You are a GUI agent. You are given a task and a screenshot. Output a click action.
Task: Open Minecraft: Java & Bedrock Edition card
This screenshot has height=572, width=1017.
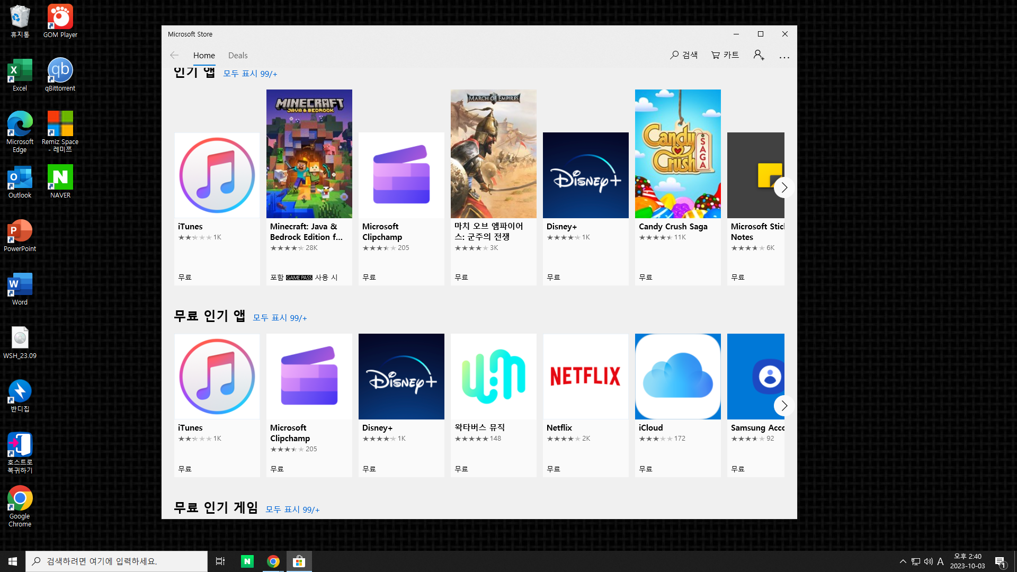[309, 187]
